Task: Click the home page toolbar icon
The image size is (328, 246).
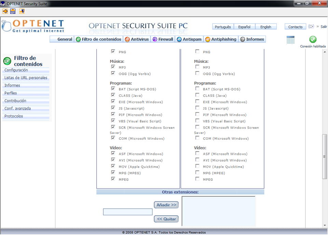Action: 13,11
